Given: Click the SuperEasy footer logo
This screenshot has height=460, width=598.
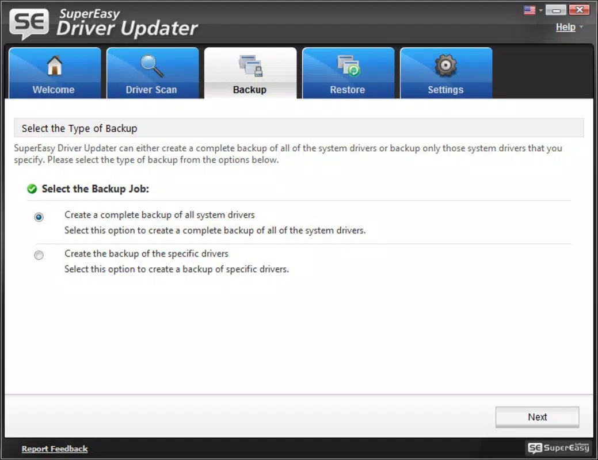Looking at the screenshot, I should pos(558,447).
